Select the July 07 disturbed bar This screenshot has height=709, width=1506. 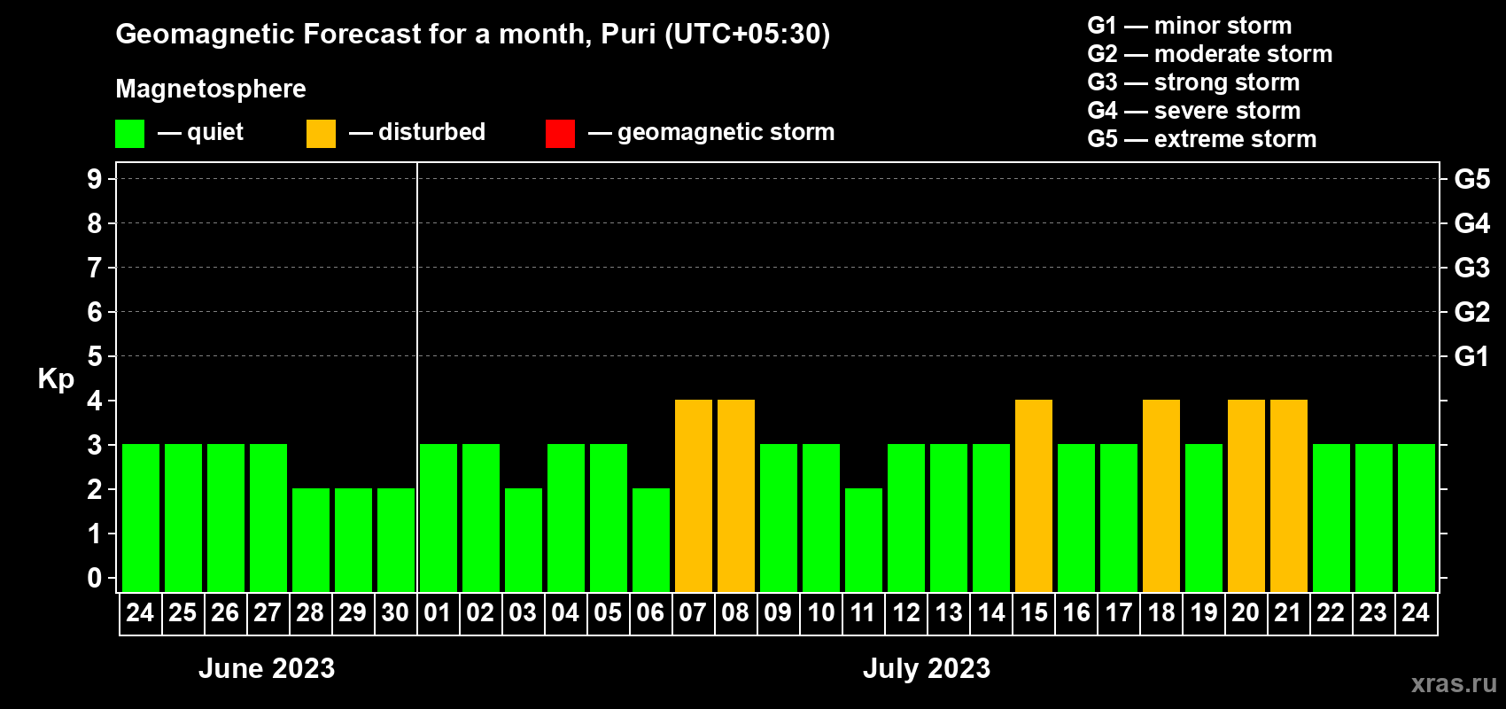[694, 496]
